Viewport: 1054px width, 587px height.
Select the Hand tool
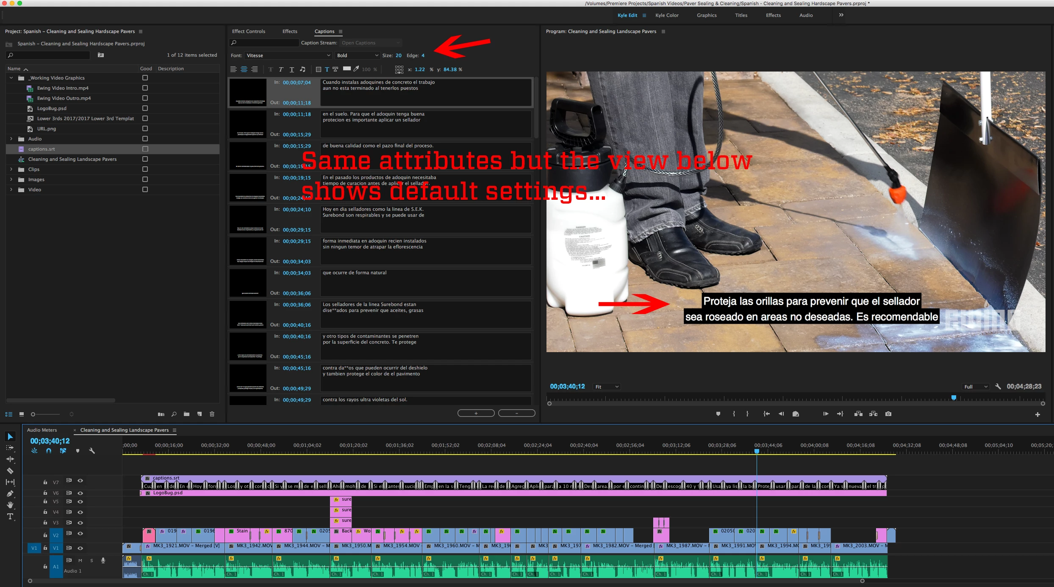(x=10, y=505)
